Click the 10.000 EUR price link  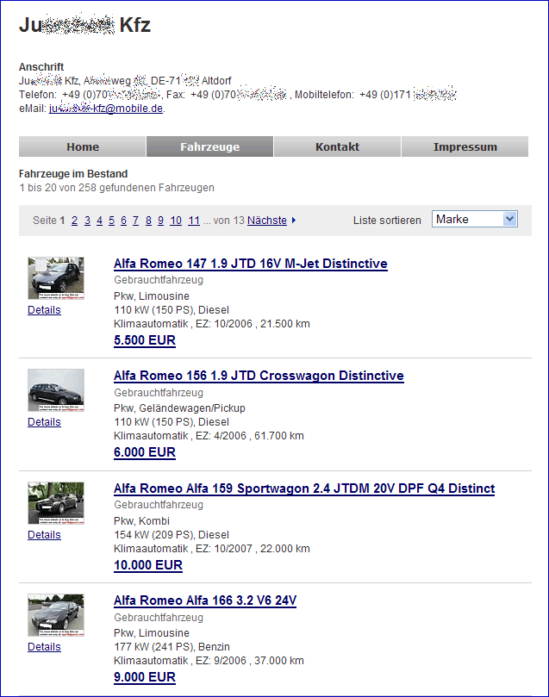tap(148, 565)
